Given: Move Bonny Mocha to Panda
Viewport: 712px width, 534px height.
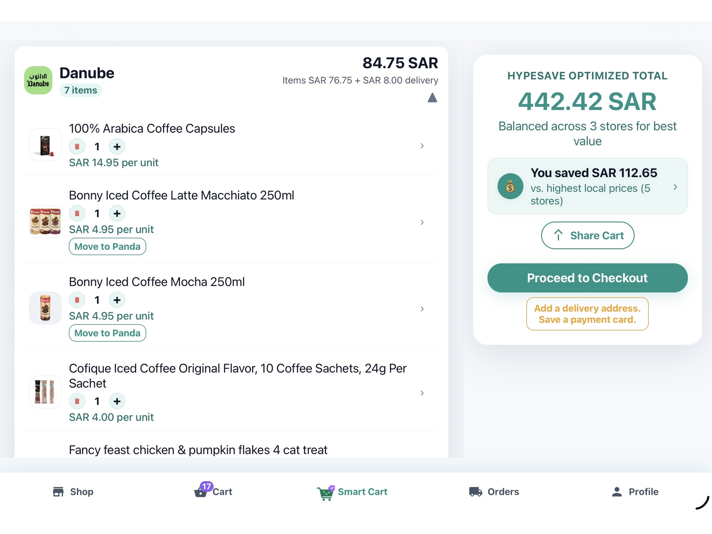Looking at the screenshot, I should pyautogui.click(x=107, y=333).
